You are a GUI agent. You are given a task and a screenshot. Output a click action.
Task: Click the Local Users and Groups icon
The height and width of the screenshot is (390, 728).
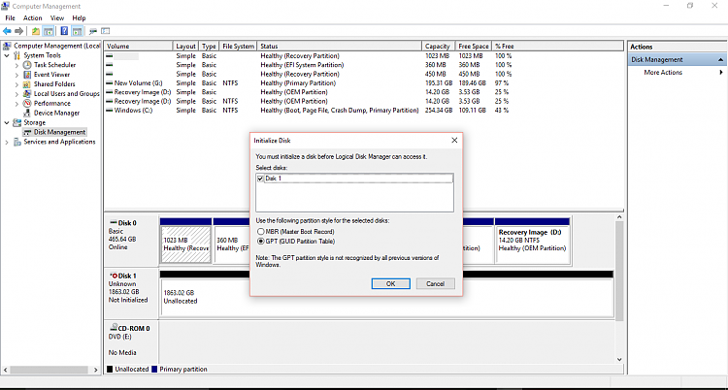pos(27,94)
